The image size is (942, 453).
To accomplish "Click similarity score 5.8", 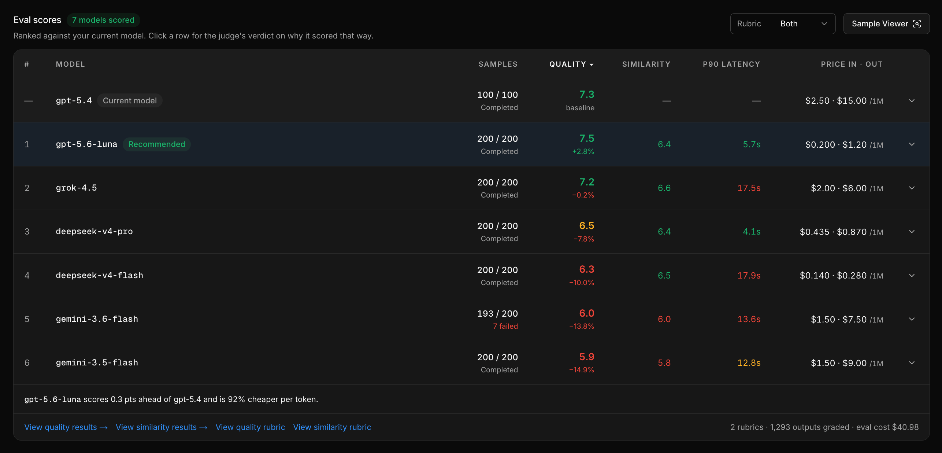I will pos(664,363).
